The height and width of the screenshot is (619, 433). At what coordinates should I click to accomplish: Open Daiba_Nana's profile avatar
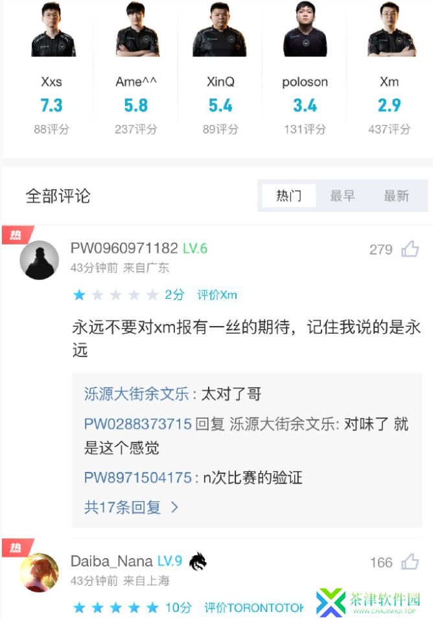39,572
